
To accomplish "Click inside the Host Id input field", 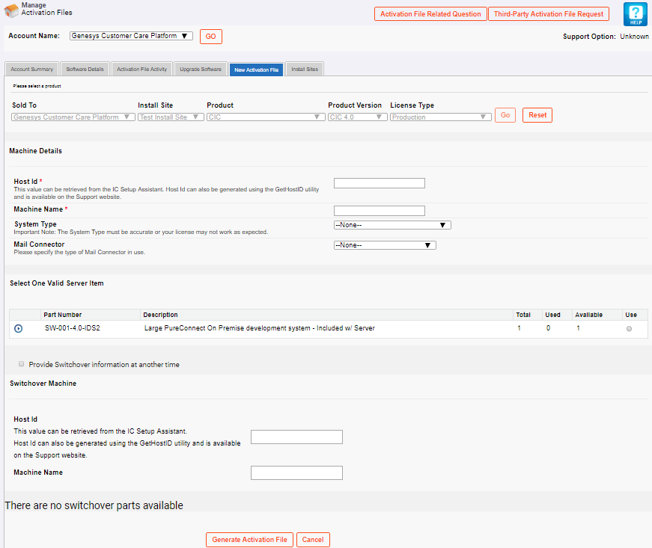I will (x=379, y=182).
